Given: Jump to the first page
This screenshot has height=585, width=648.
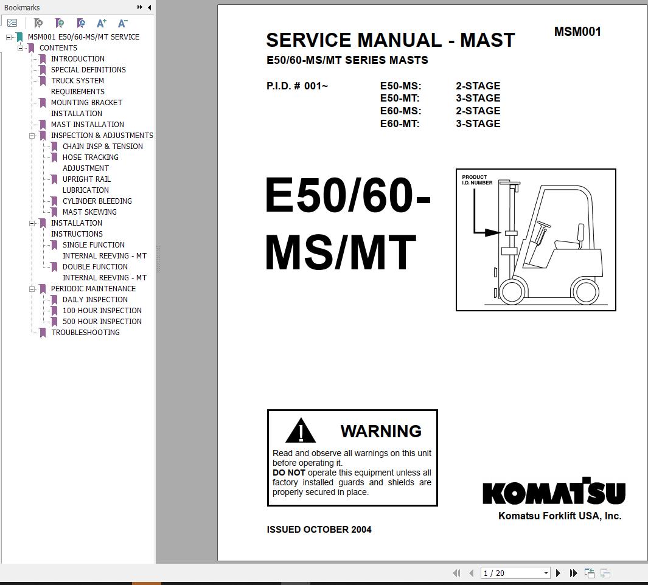Looking at the screenshot, I should 456,573.
